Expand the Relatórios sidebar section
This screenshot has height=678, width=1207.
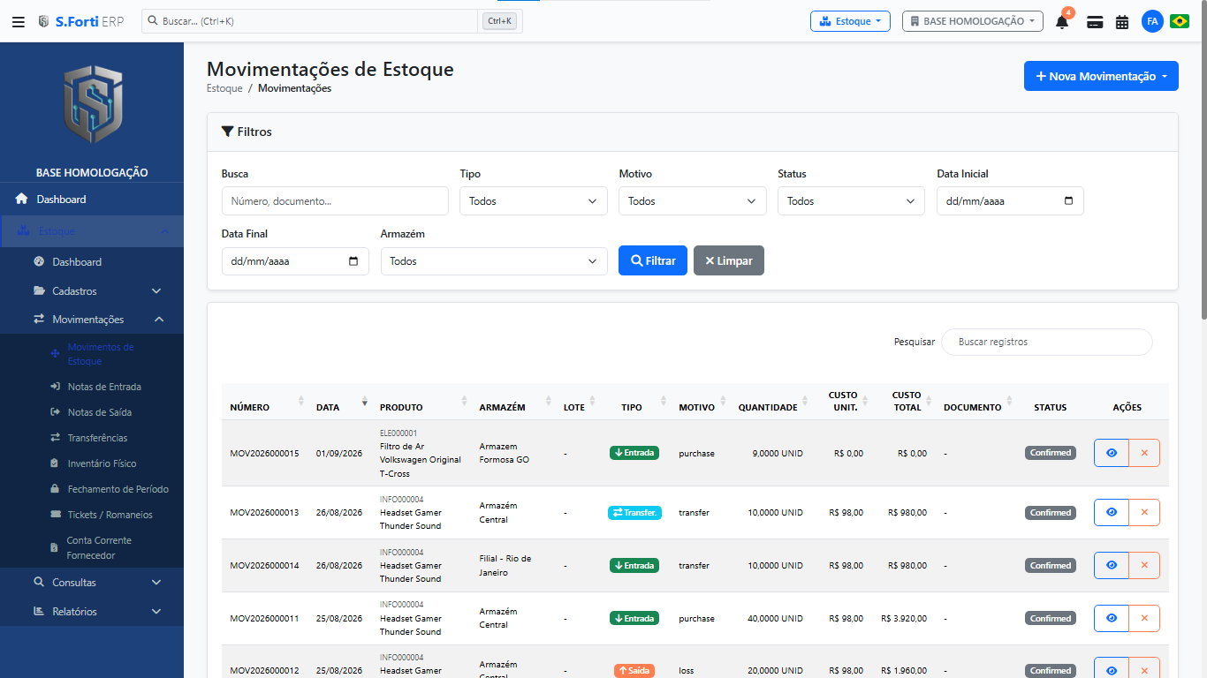pyautogui.click(x=92, y=612)
